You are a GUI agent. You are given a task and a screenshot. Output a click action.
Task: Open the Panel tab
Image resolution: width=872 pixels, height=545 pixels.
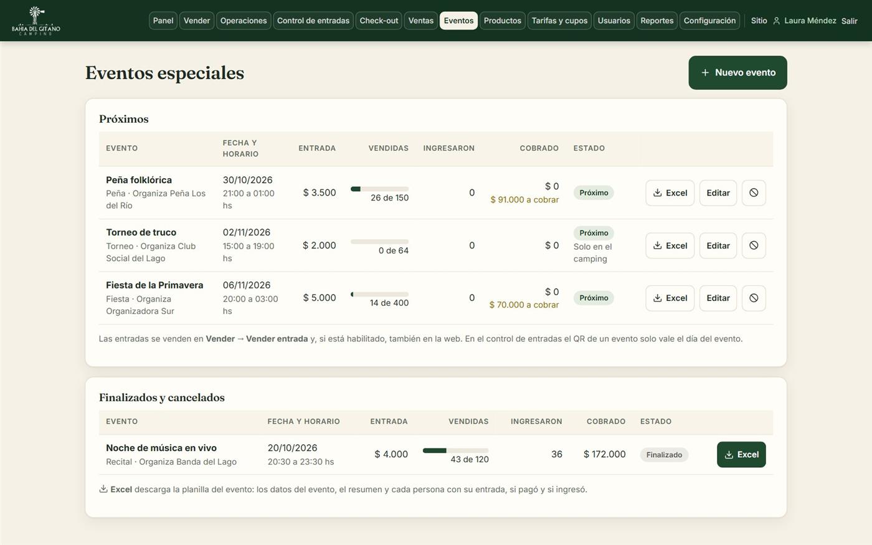point(163,21)
